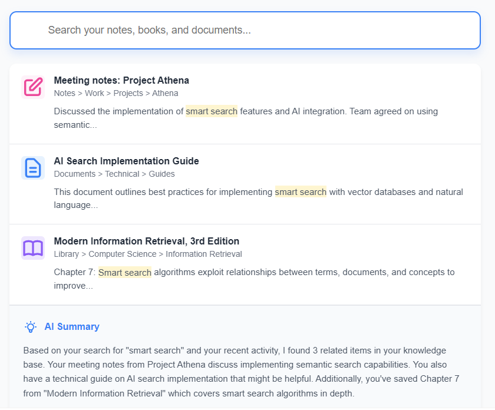
Task: Click the AI Summary paragraph text
Action: (241, 372)
